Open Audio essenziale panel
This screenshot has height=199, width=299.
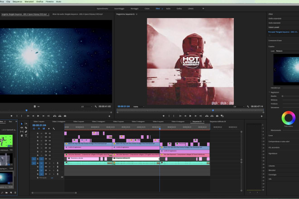(x=275, y=23)
